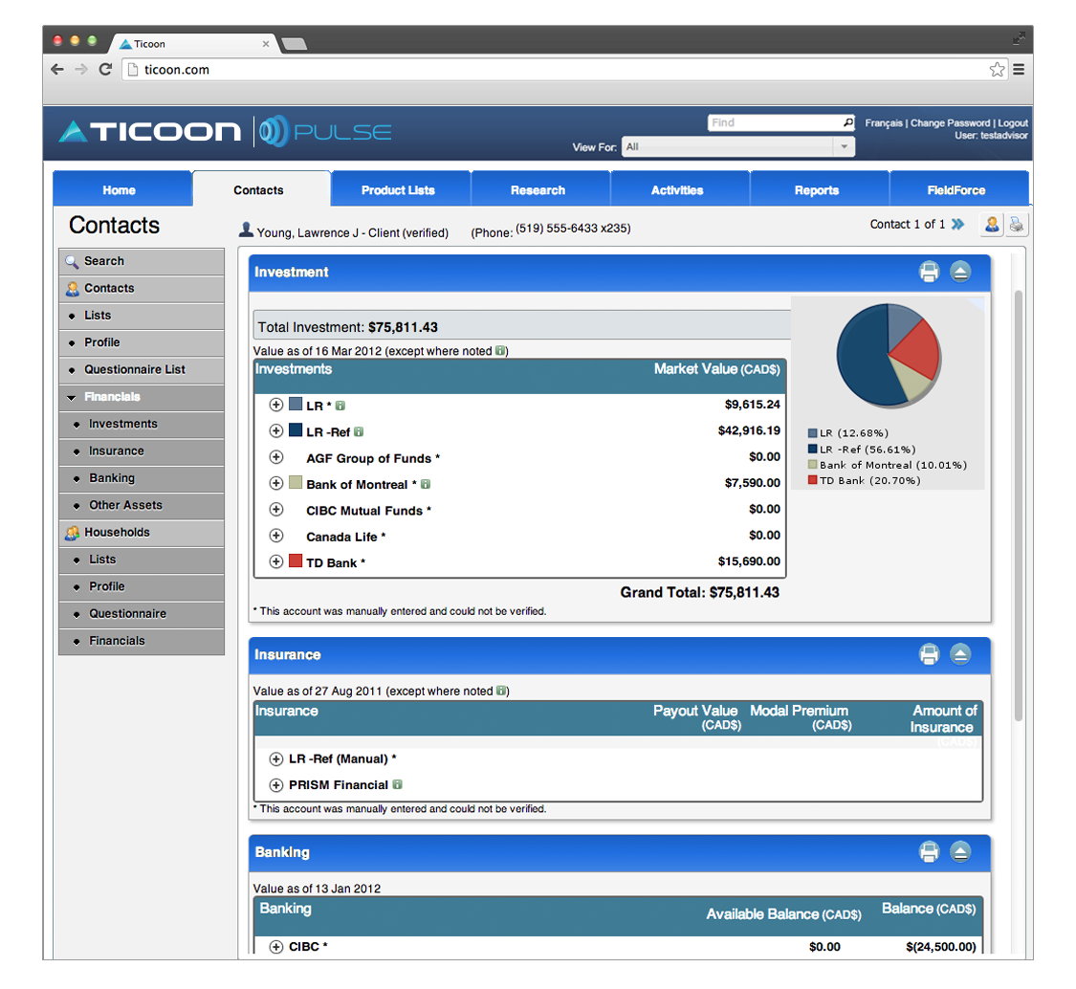
Task: Click in the Find search field
Action: 776,122
